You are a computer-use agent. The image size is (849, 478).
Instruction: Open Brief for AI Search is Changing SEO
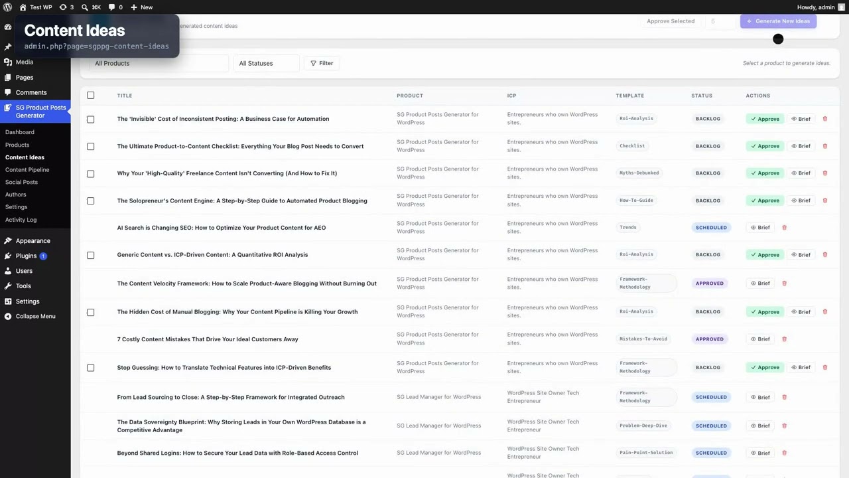(x=760, y=228)
